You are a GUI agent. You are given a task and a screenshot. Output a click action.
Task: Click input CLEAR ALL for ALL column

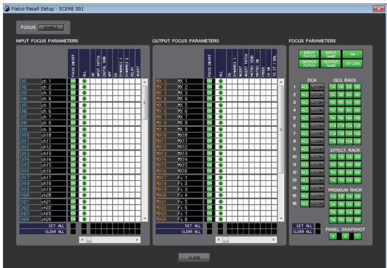coord(84,232)
